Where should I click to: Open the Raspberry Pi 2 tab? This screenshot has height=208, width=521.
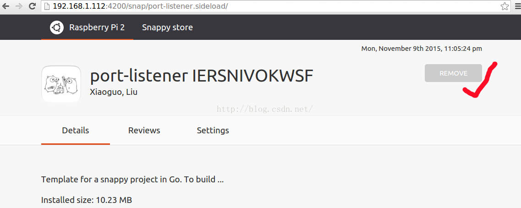click(x=88, y=27)
